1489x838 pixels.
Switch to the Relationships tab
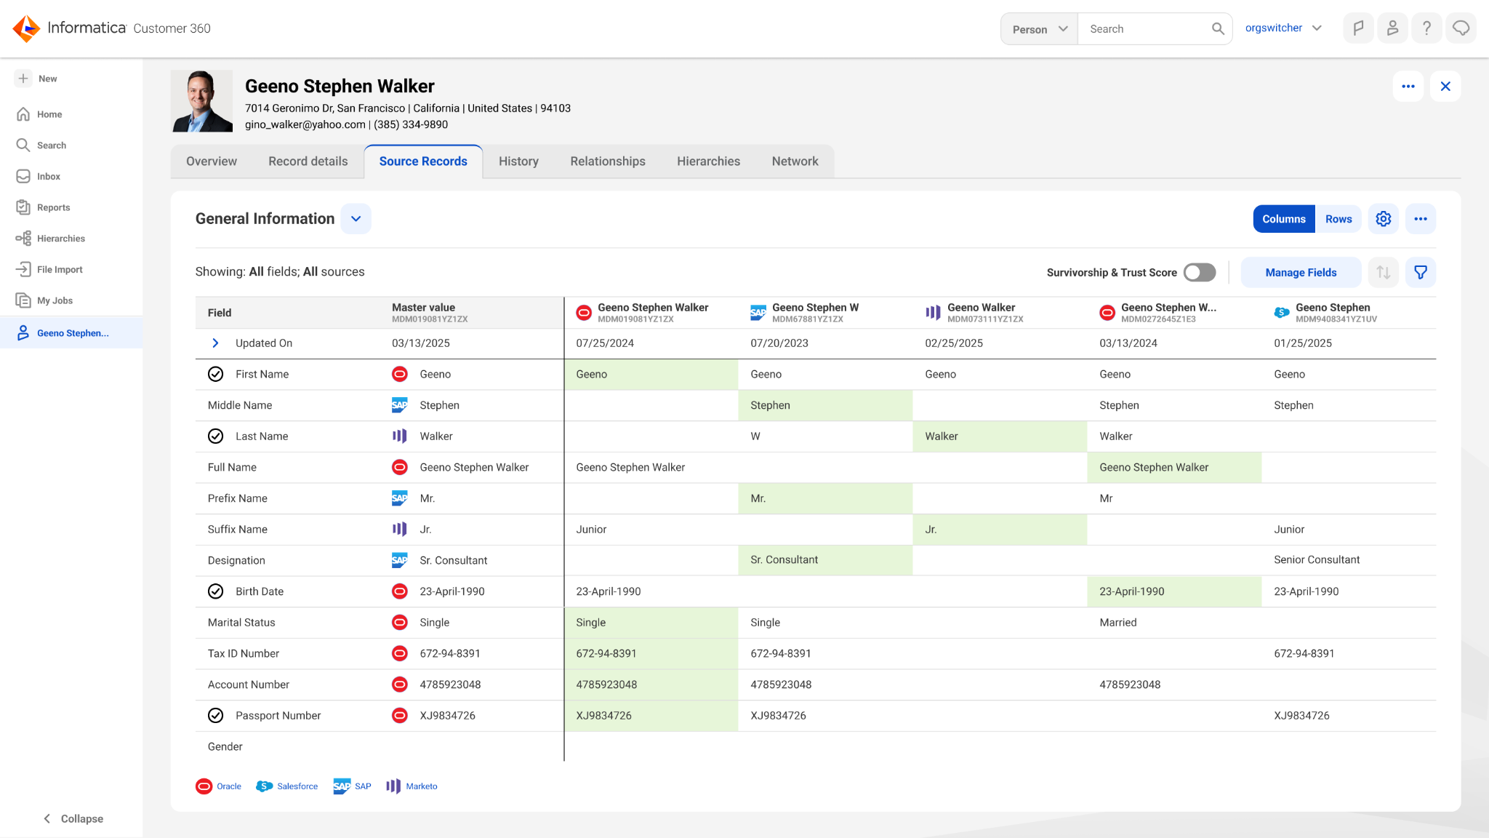point(608,161)
